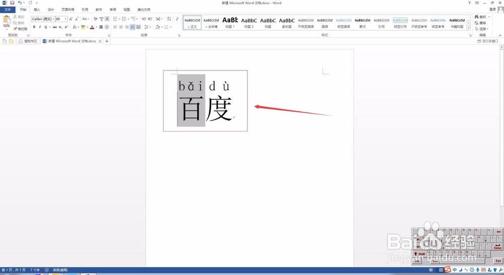The height and width of the screenshot is (275, 504).
Task: Click the paragraph shading paint bucket
Action: point(157,27)
